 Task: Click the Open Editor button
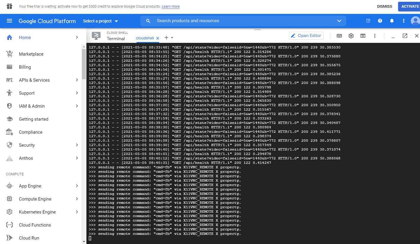click(306, 36)
